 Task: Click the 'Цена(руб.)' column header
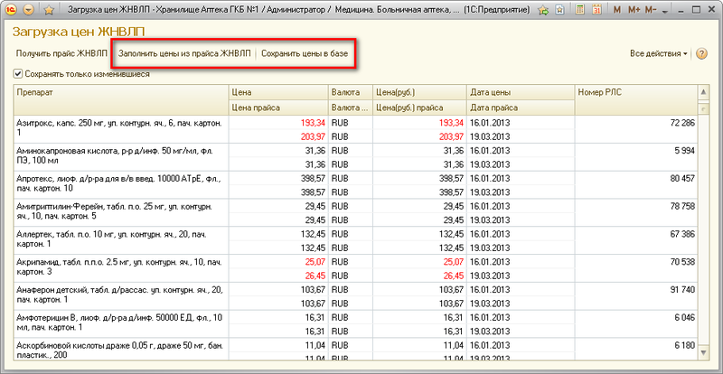(x=419, y=93)
